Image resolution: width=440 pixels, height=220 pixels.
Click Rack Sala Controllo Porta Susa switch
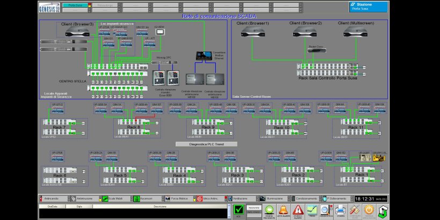pyautogui.click(x=327, y=70)
